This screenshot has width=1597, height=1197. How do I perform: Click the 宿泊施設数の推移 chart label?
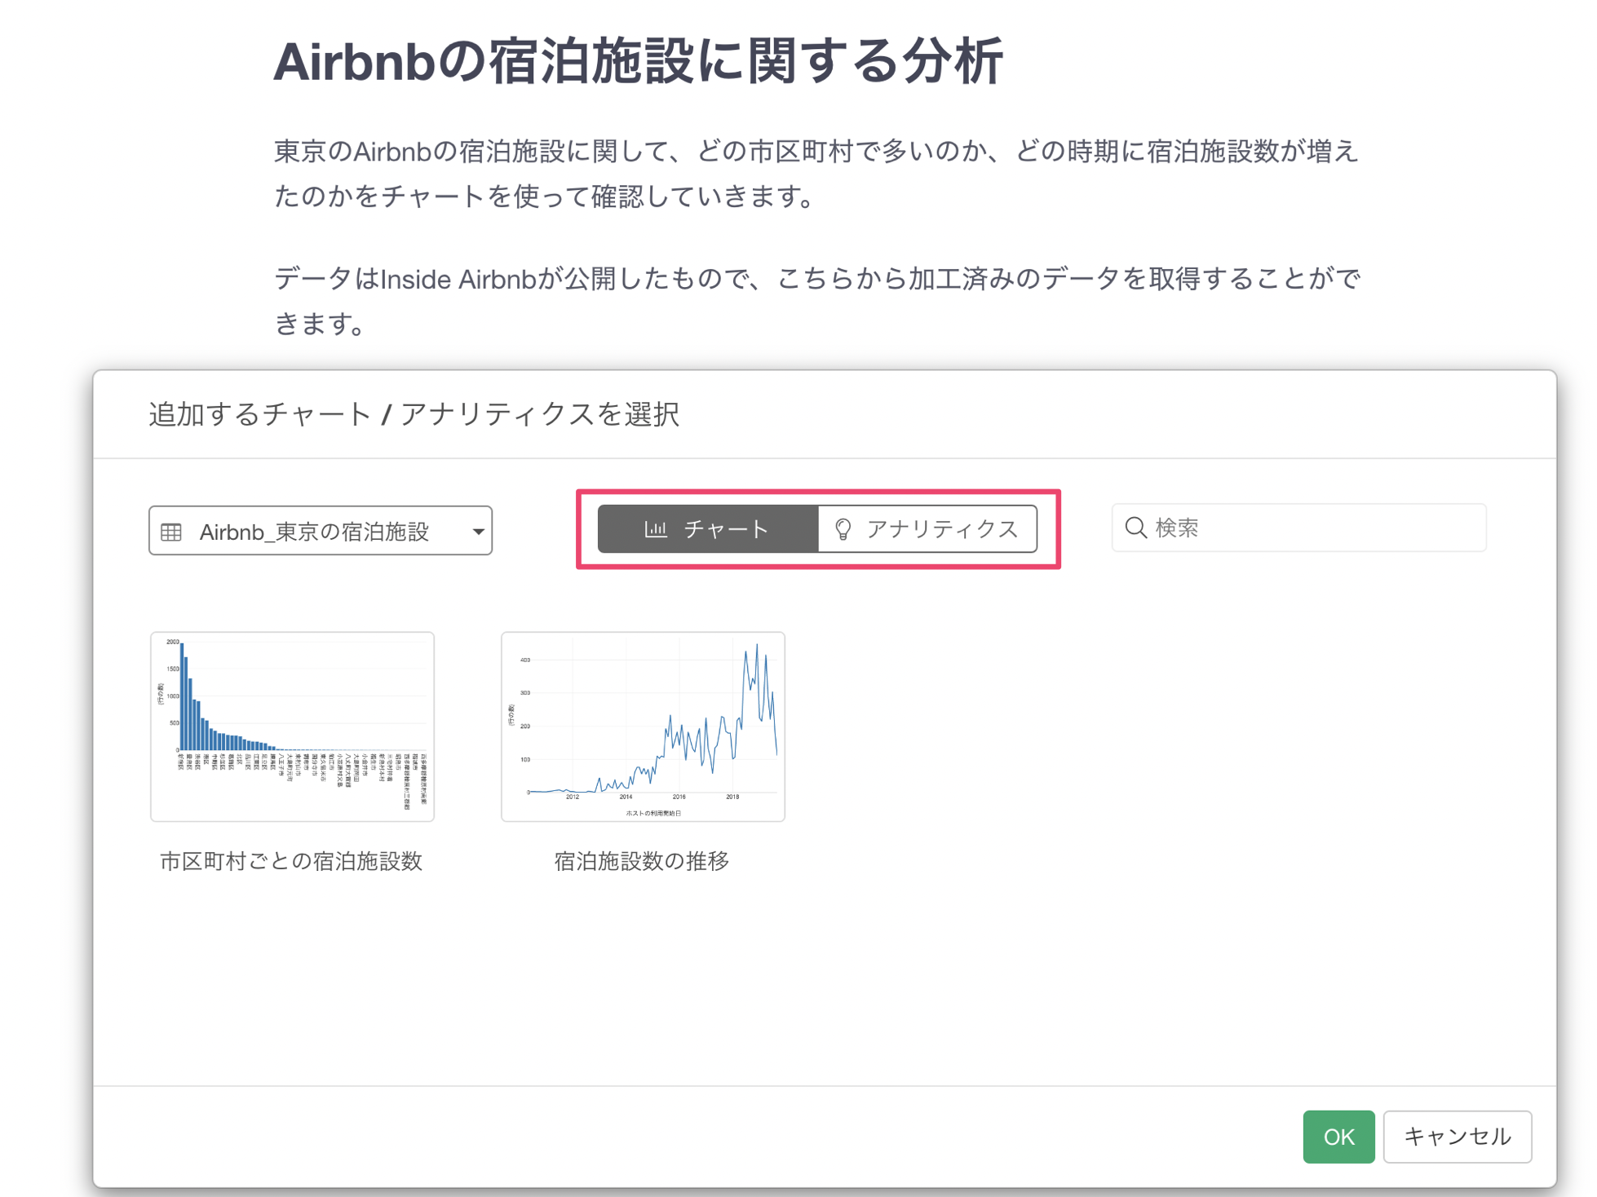tap(642, 861)
